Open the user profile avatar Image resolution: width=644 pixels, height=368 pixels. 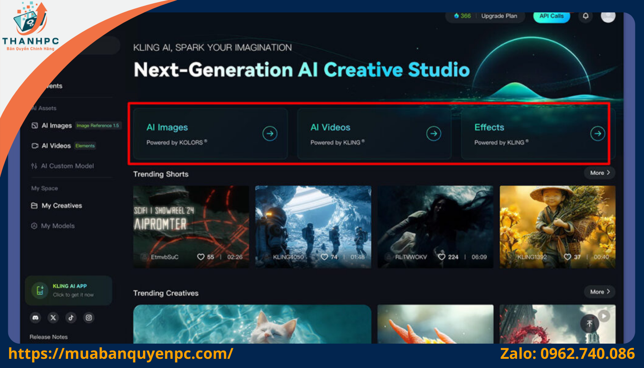click(608, 16)
